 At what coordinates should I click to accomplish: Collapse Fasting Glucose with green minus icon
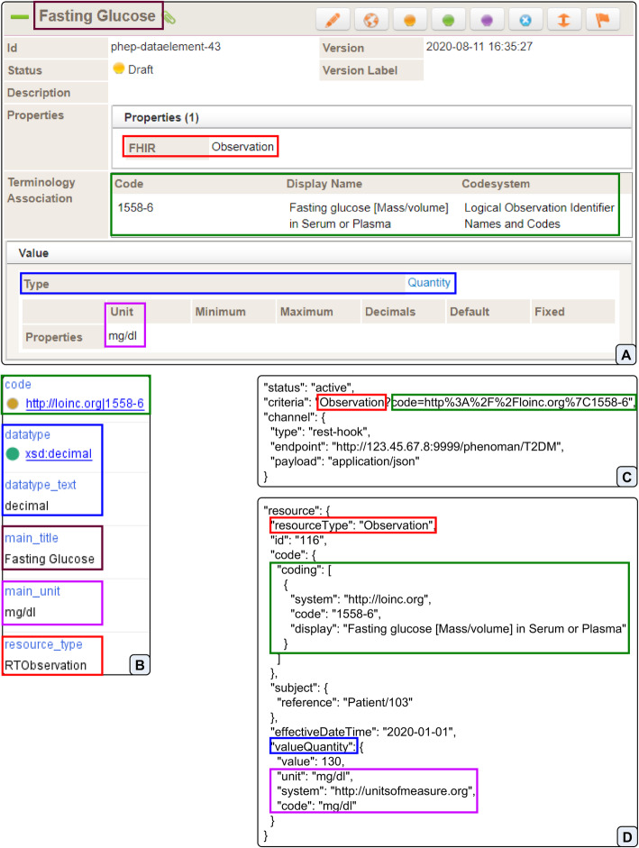pyautogui.click(x=19, y=16)
